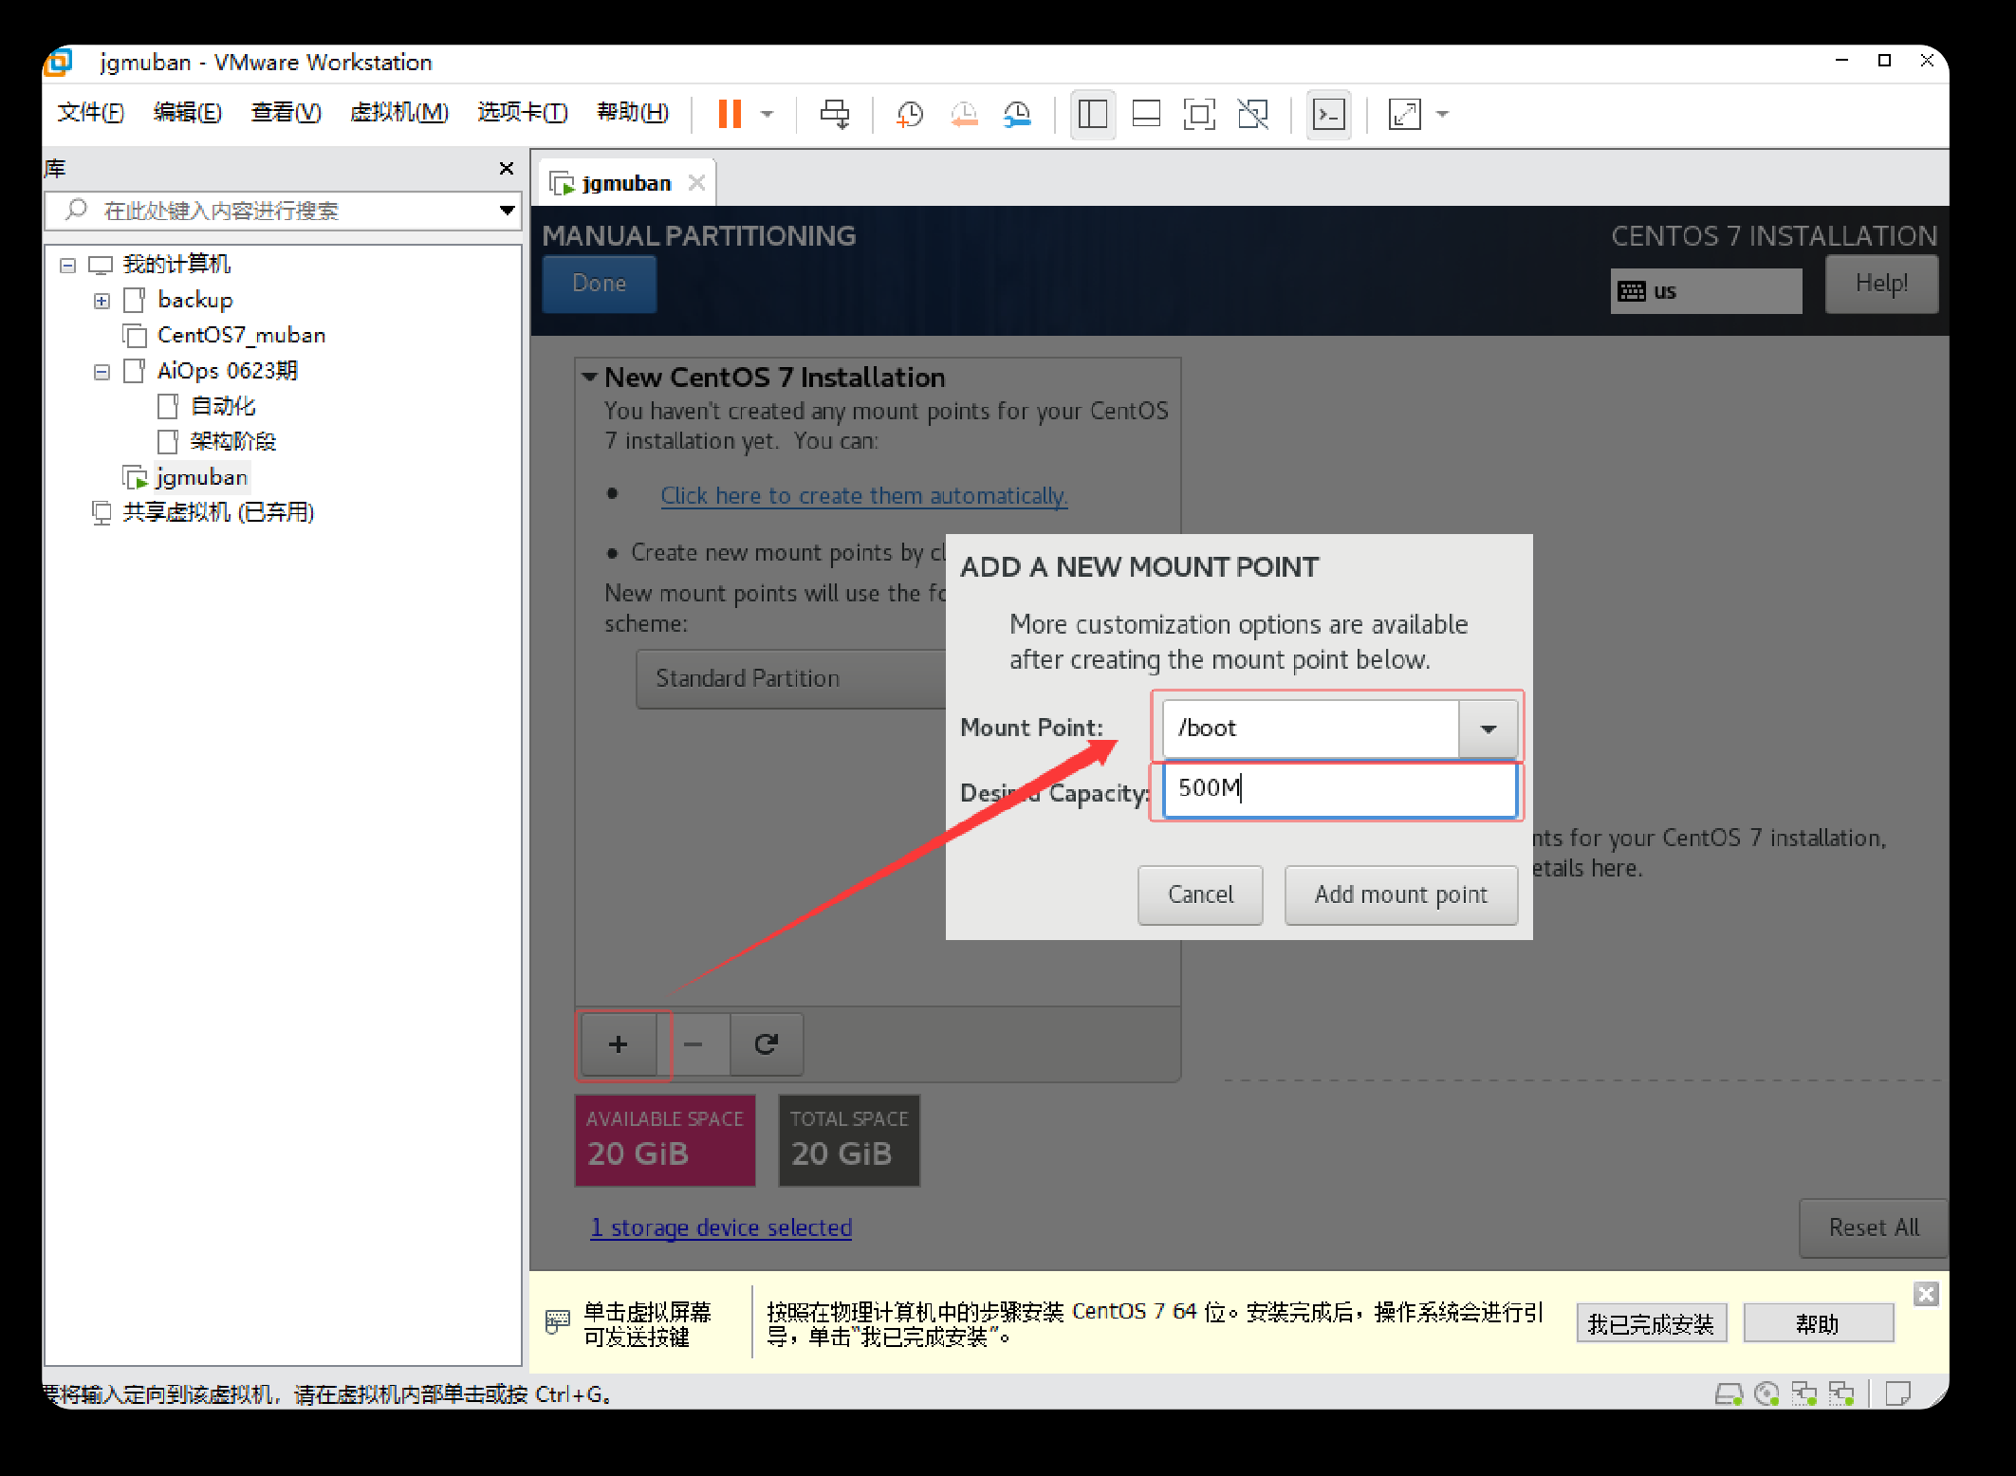Viewport: 2016px width, 1476px height.
Task: Close the library panel
Action: click(x=507, y=168)
